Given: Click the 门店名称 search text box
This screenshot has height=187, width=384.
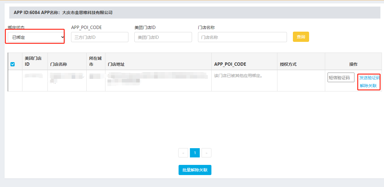Looking at the screenshot, I should tap(242, 37).
